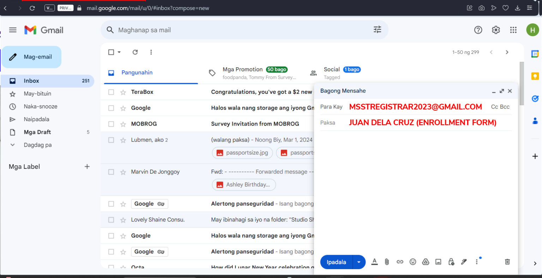Click the Para Kay recipient field
Image resolution: width=542 pixels, height=278 pixels.
[x=416, y=107]
